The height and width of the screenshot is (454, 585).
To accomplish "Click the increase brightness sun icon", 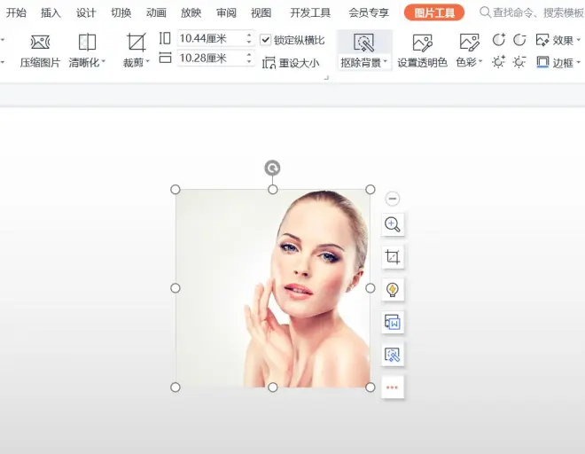I will (498, 62).
